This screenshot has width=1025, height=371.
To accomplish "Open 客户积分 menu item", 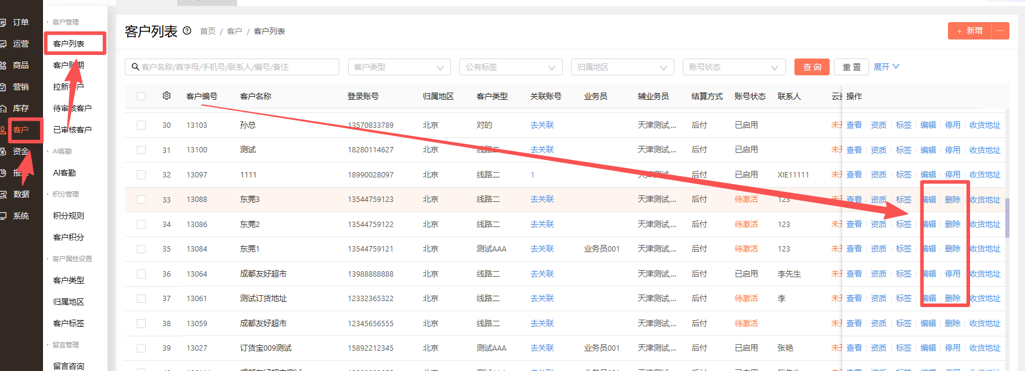I will tap(69, 237).
